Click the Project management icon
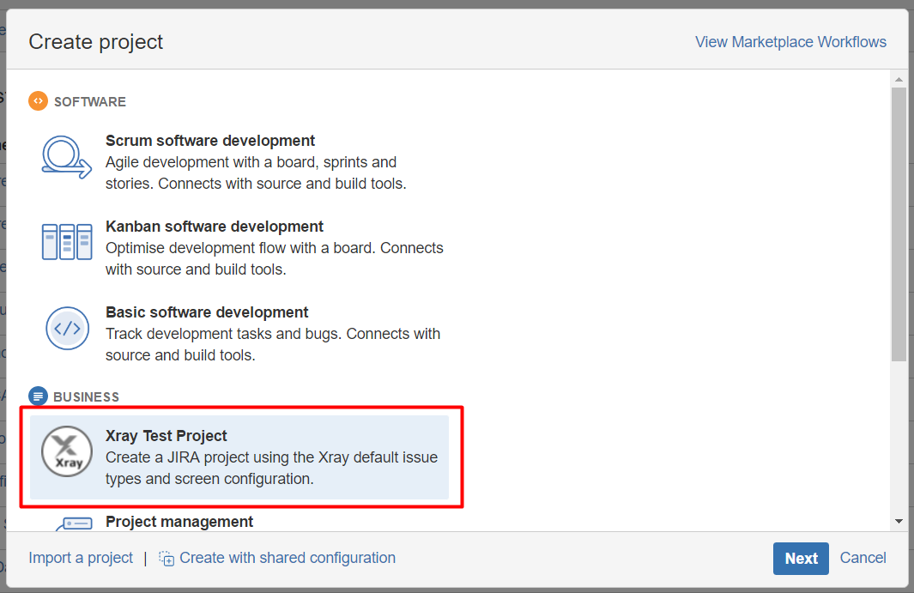Viewport: 914px width, 593px height. coord(74,523)
